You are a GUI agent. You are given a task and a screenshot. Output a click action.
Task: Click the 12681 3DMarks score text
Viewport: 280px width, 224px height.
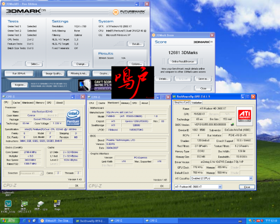pyautogui.click(x=183, y=53)
